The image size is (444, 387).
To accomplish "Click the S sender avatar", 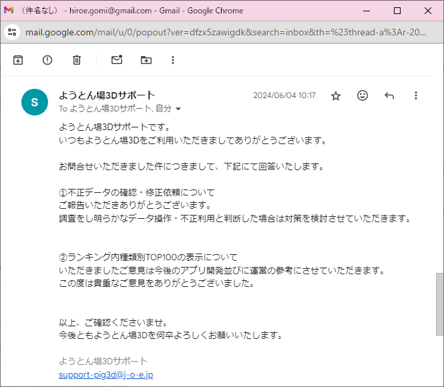I will tap(35, 102).
